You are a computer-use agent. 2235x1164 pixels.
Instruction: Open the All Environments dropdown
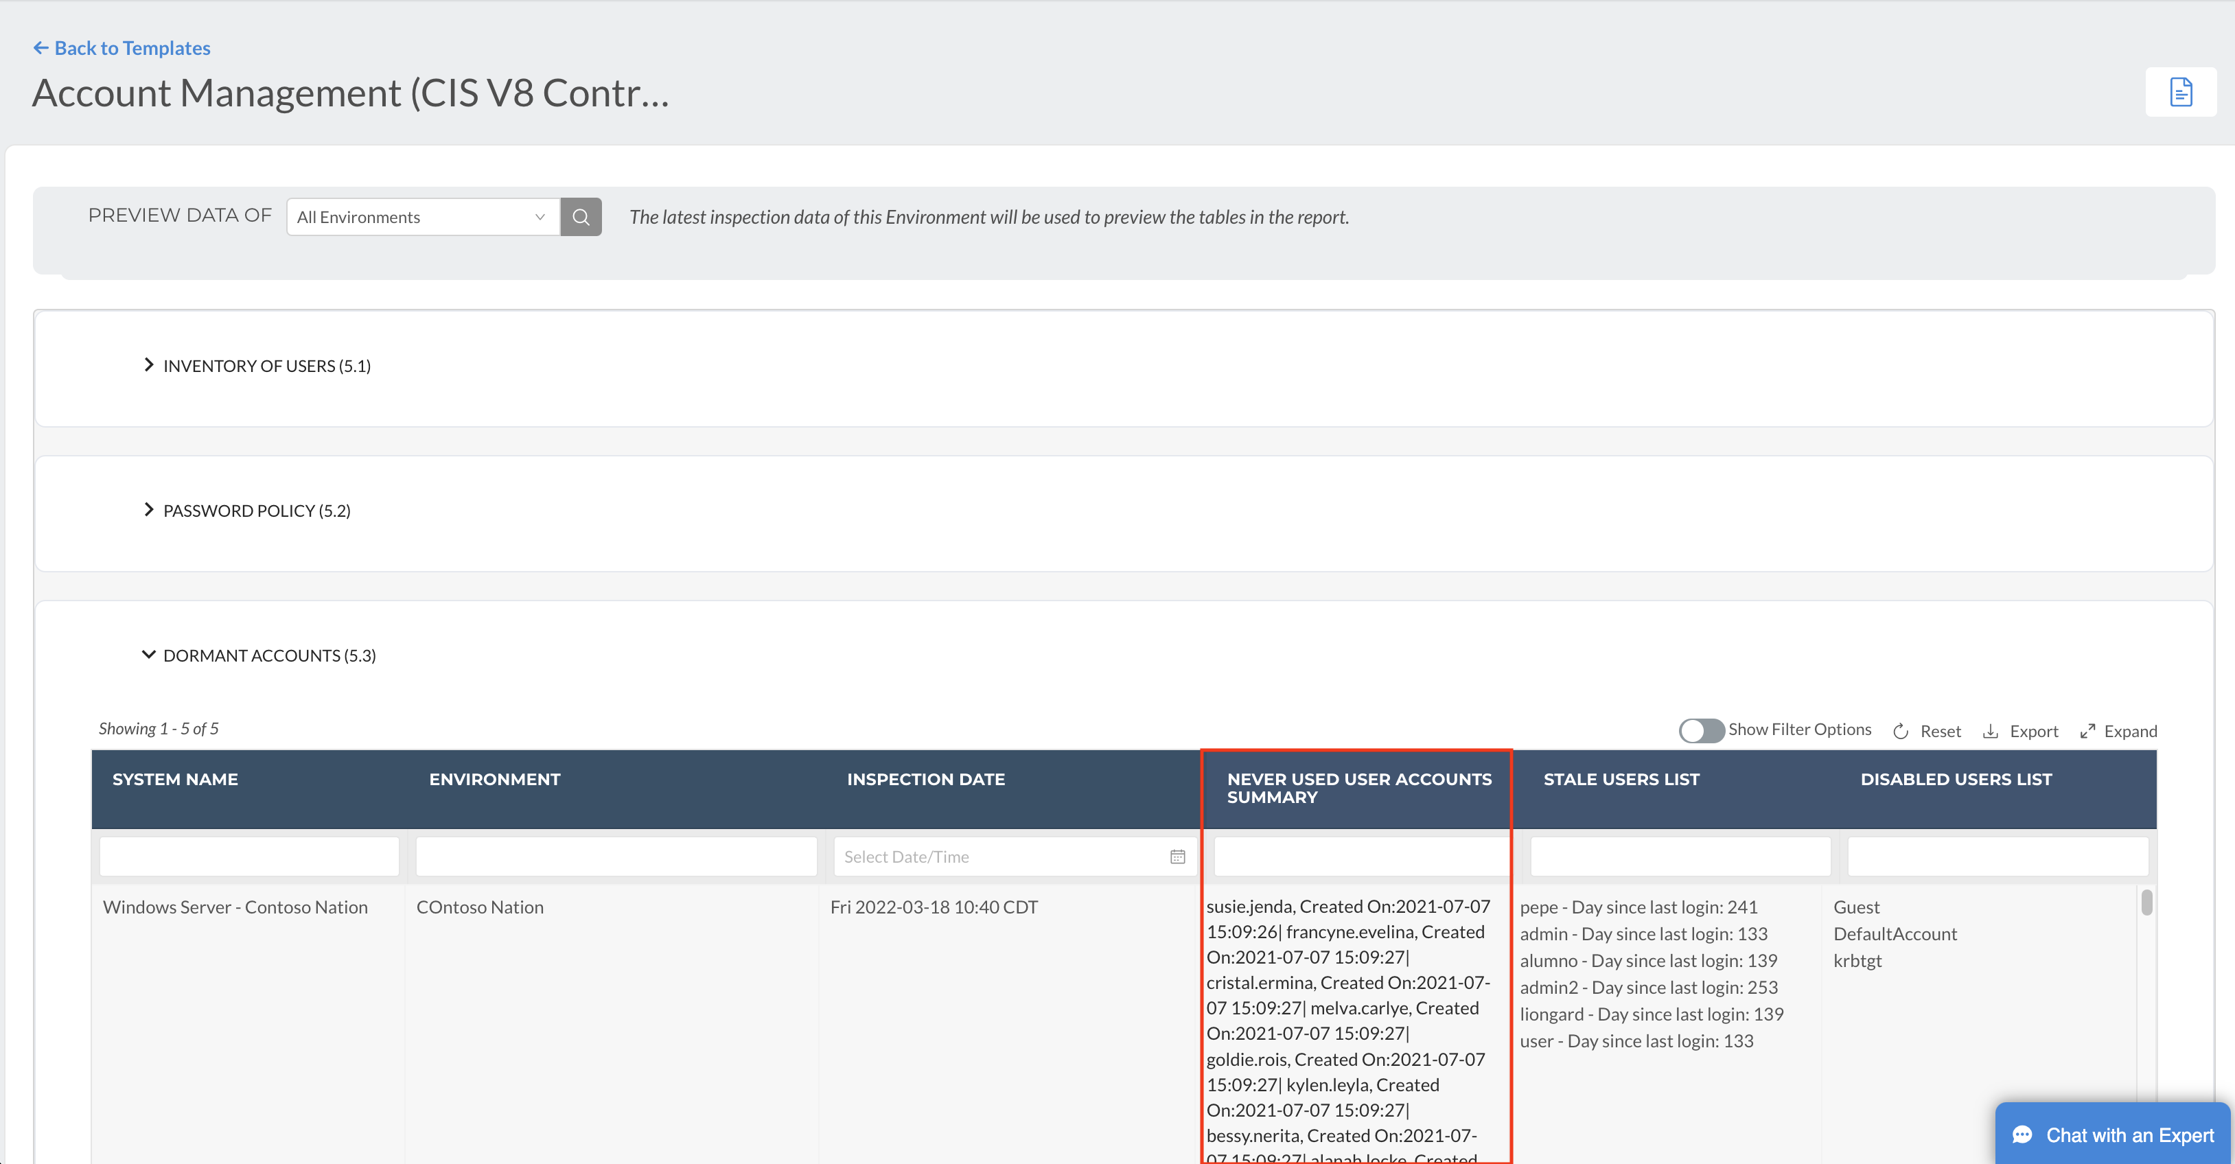[423, 217]
